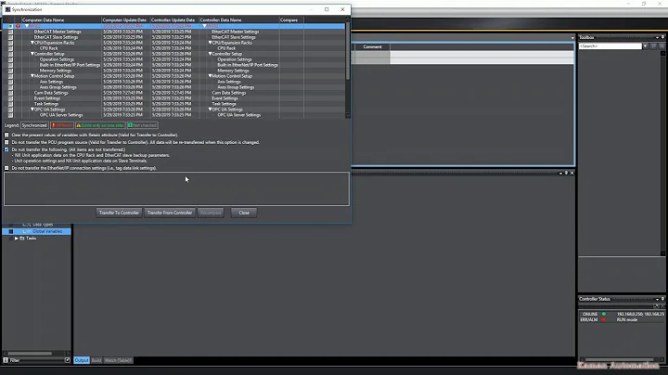Screen dimensions: 668x375
Task: Click the Controller Status horizontal scrollbar
Action: click(621, 359)
